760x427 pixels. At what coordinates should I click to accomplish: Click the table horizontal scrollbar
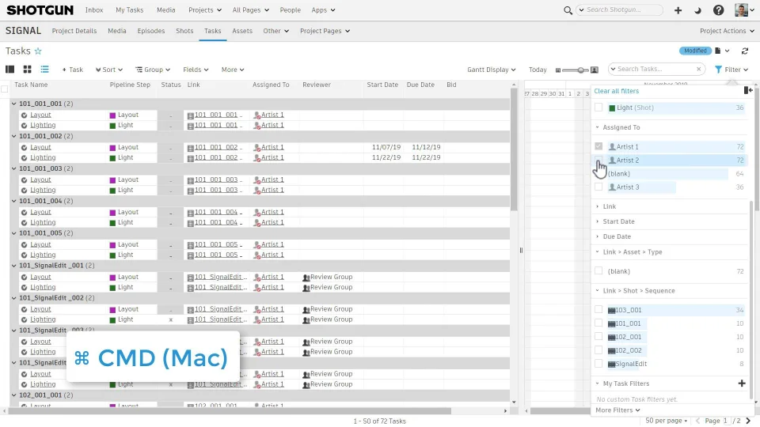click(230, 411)
